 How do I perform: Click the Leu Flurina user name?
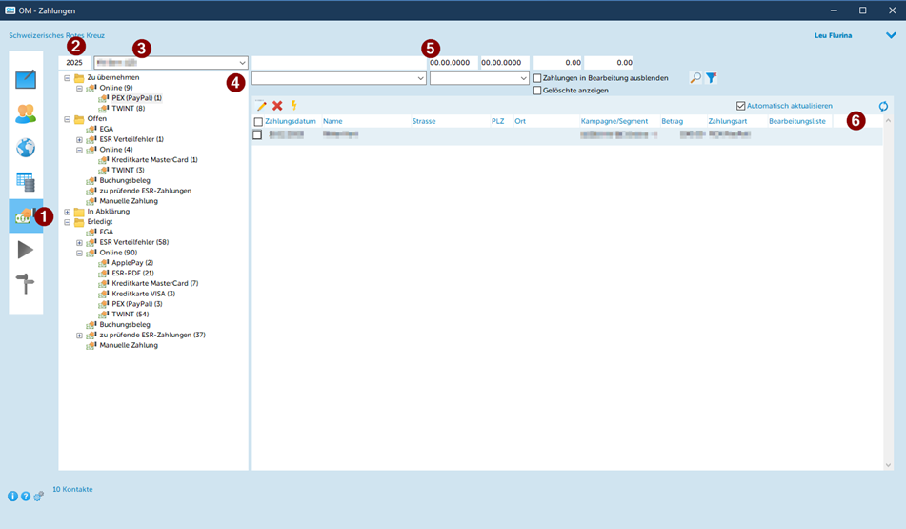(833, 35)
